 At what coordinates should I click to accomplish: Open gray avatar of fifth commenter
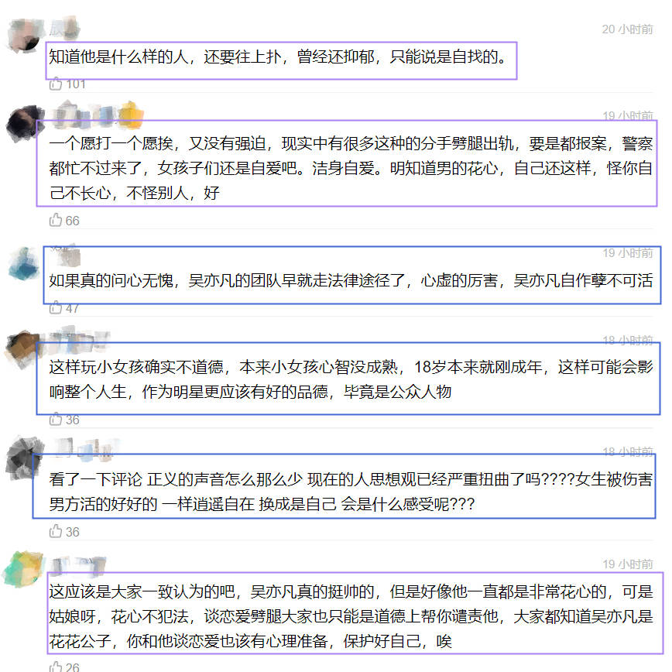[25, 459]
